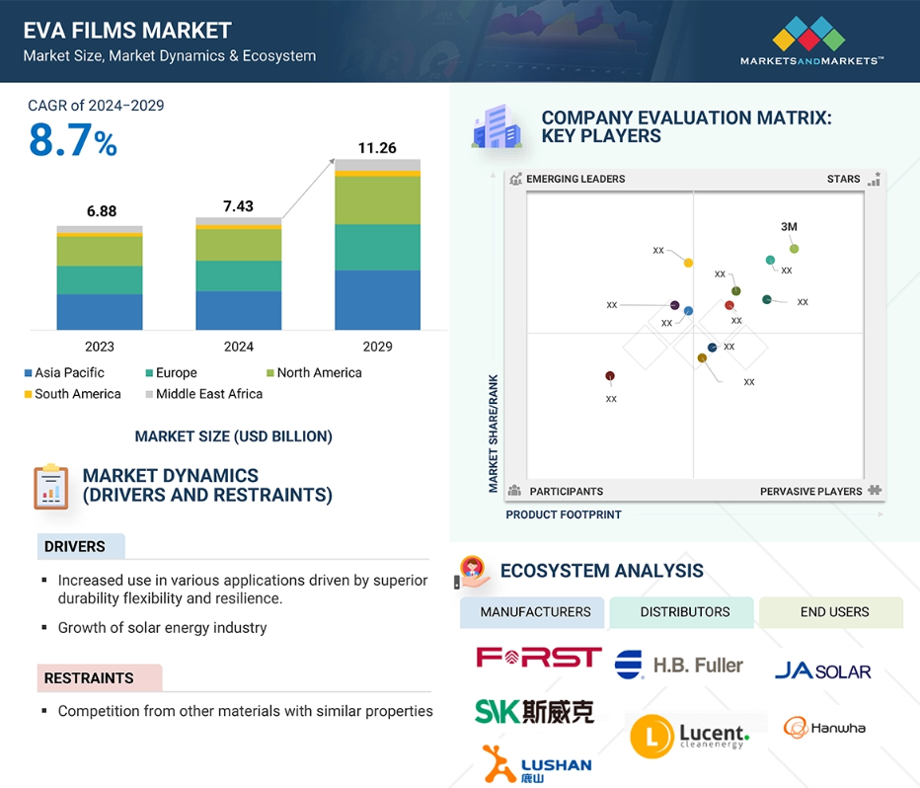Image resolution: width=920 pixels, height=788 pixels.
Task: Click the "7.43" bar value
Action: click(238, 206)
